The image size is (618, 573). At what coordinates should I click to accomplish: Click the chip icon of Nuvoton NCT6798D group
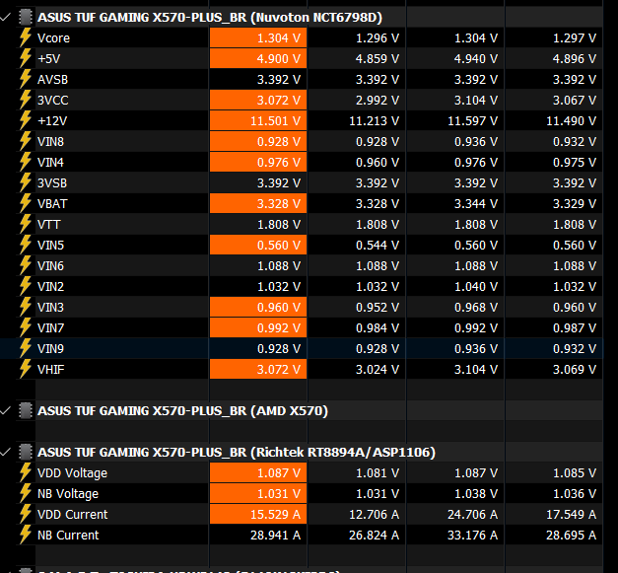(26, 18)
